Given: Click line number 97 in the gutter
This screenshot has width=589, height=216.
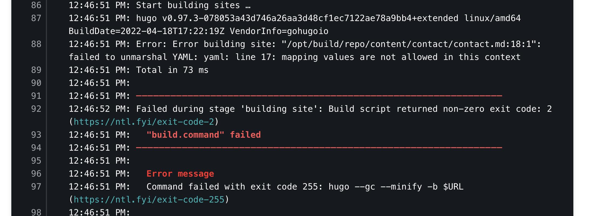Looking at the screenshot, I should point(36,187).
